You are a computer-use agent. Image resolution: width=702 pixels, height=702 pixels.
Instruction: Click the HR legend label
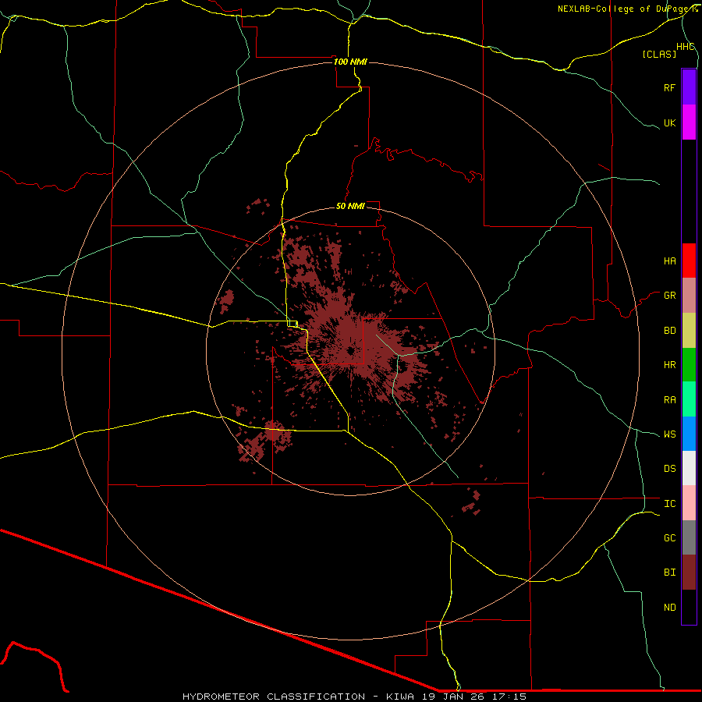(x=669, y=365)
